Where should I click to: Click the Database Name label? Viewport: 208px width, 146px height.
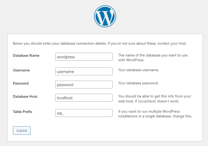(26, 55)
